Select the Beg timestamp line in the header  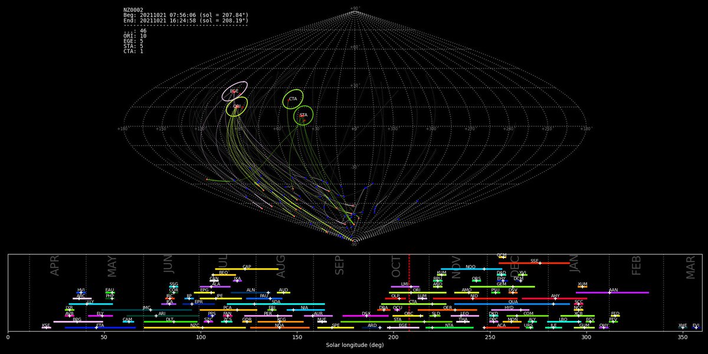(x=185, y=15)
